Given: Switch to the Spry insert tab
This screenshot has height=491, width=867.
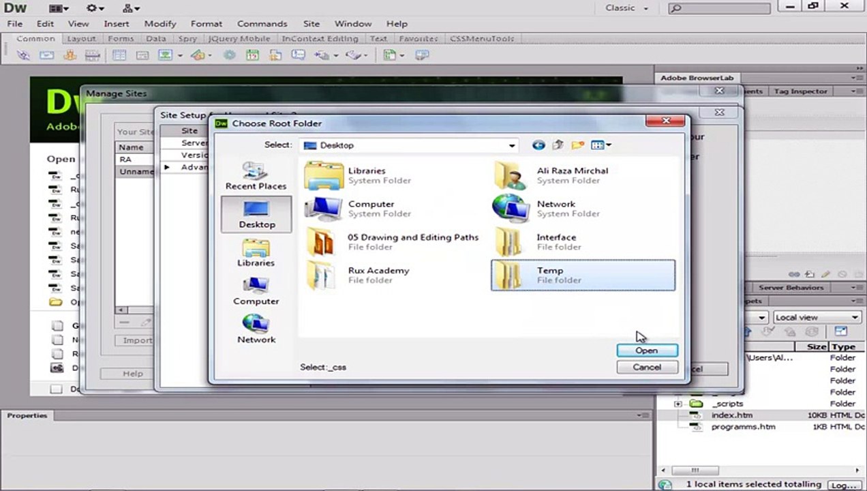Looking at the screenshot, I should pyautogui.click(x=187, y=39).
